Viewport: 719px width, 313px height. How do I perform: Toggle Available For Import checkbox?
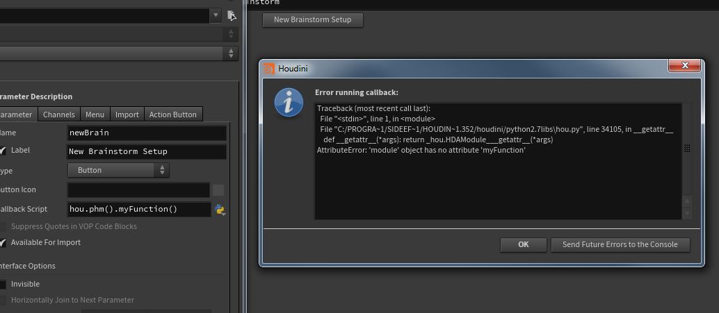click(x=3, y=242)
